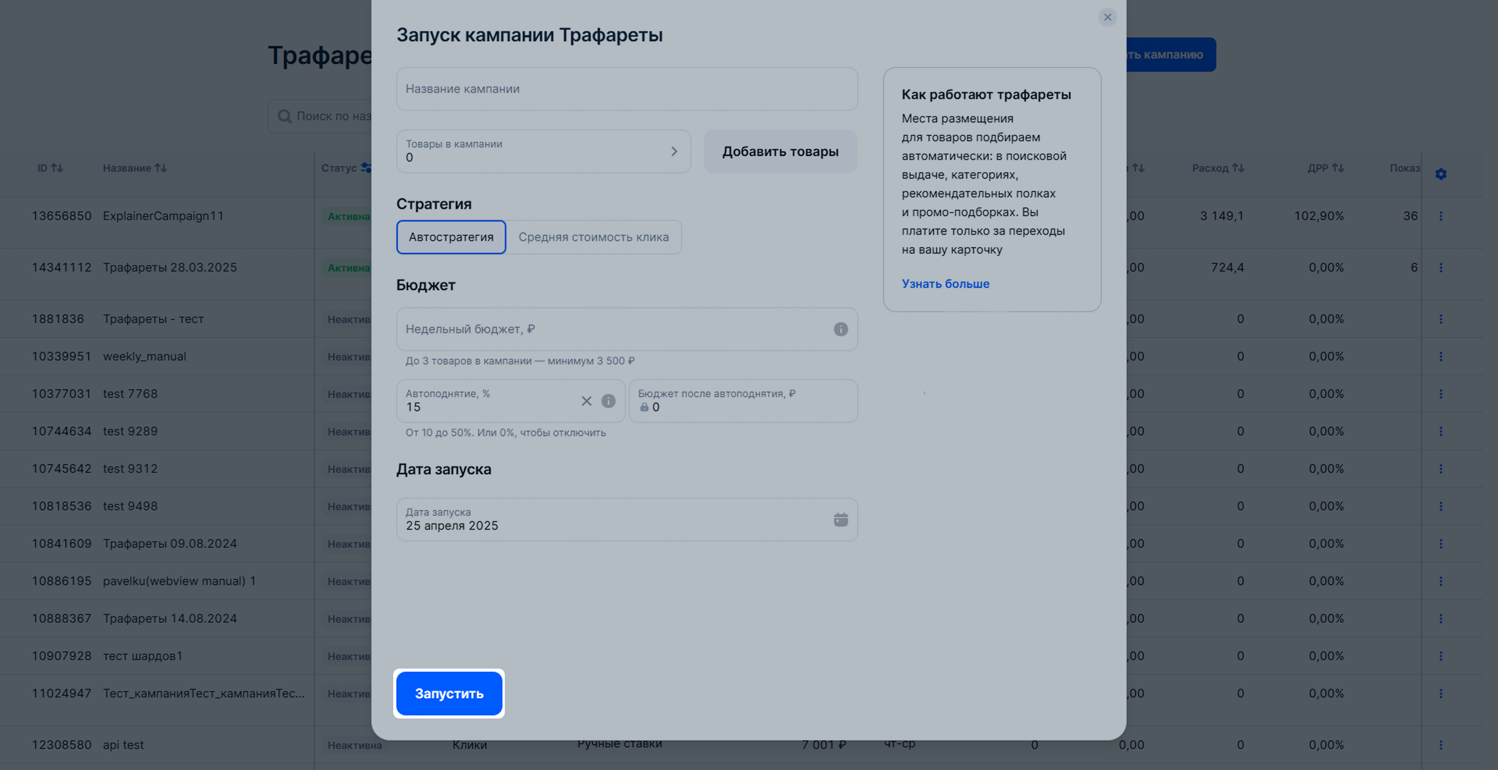The image size is (1498, 770).
Task: Open the table column settings gear
Action: [x=1440, y=174]
